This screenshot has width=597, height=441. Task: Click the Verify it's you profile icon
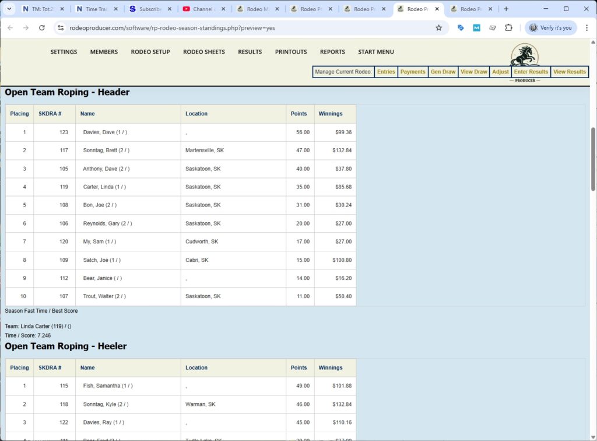coord(550,27)
